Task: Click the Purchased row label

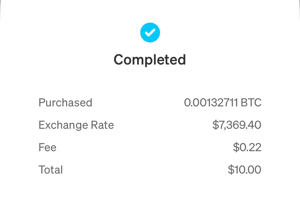Action: coord(65,103)
